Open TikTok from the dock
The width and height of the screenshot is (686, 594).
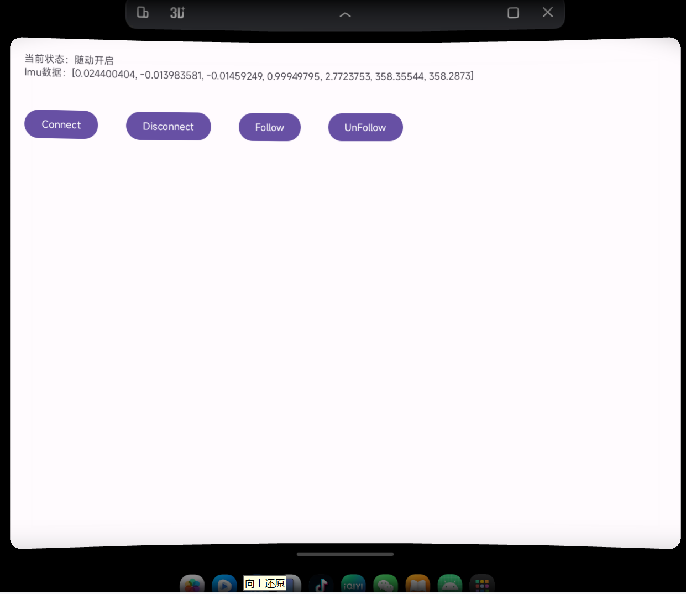[321, 585]
